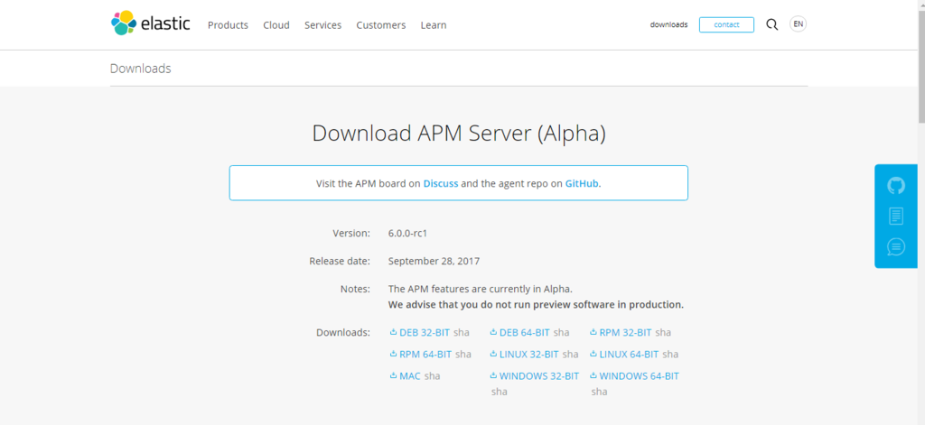Click the chat bubble icon in side panel

(895, 246)
